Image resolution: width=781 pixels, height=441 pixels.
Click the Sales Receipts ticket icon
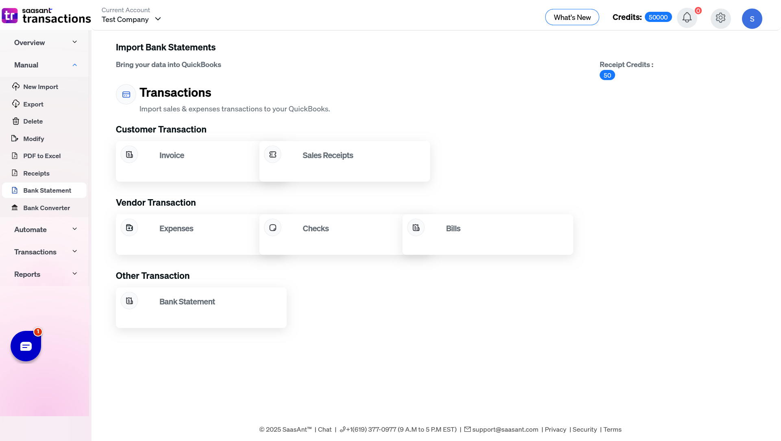point(272,155)
